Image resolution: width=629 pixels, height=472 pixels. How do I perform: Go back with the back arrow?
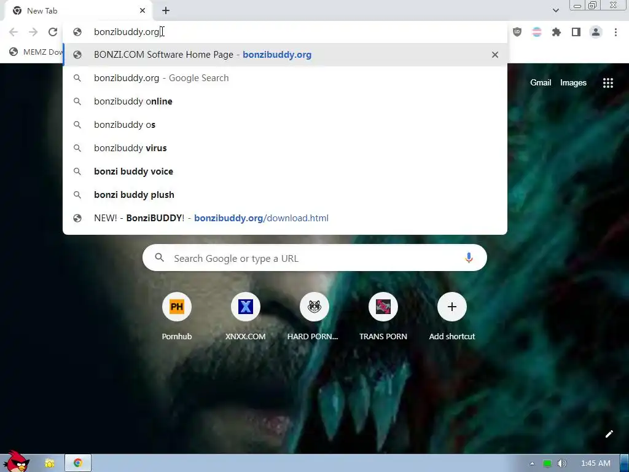pyautogui.click(x=14, y=32)
